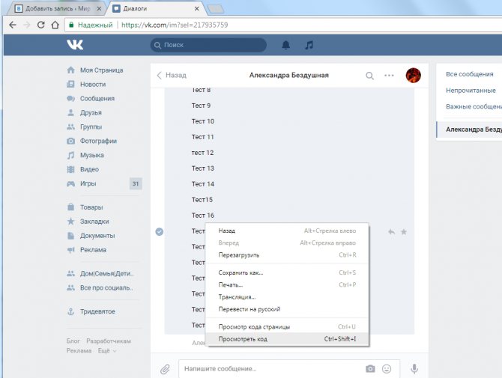Click the reply arrow on the selected message
502x378 pixels.
[391, 231]
